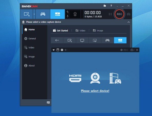Select fullscreen monitor recording mode
152x116 pixels.
[x=82, y=40]
